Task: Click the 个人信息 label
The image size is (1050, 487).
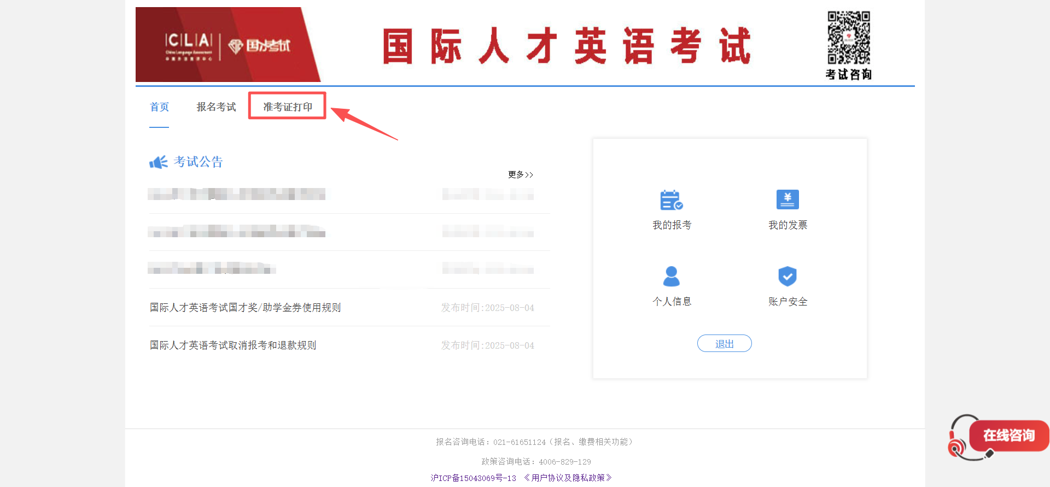Action: (x=672, y=302)
